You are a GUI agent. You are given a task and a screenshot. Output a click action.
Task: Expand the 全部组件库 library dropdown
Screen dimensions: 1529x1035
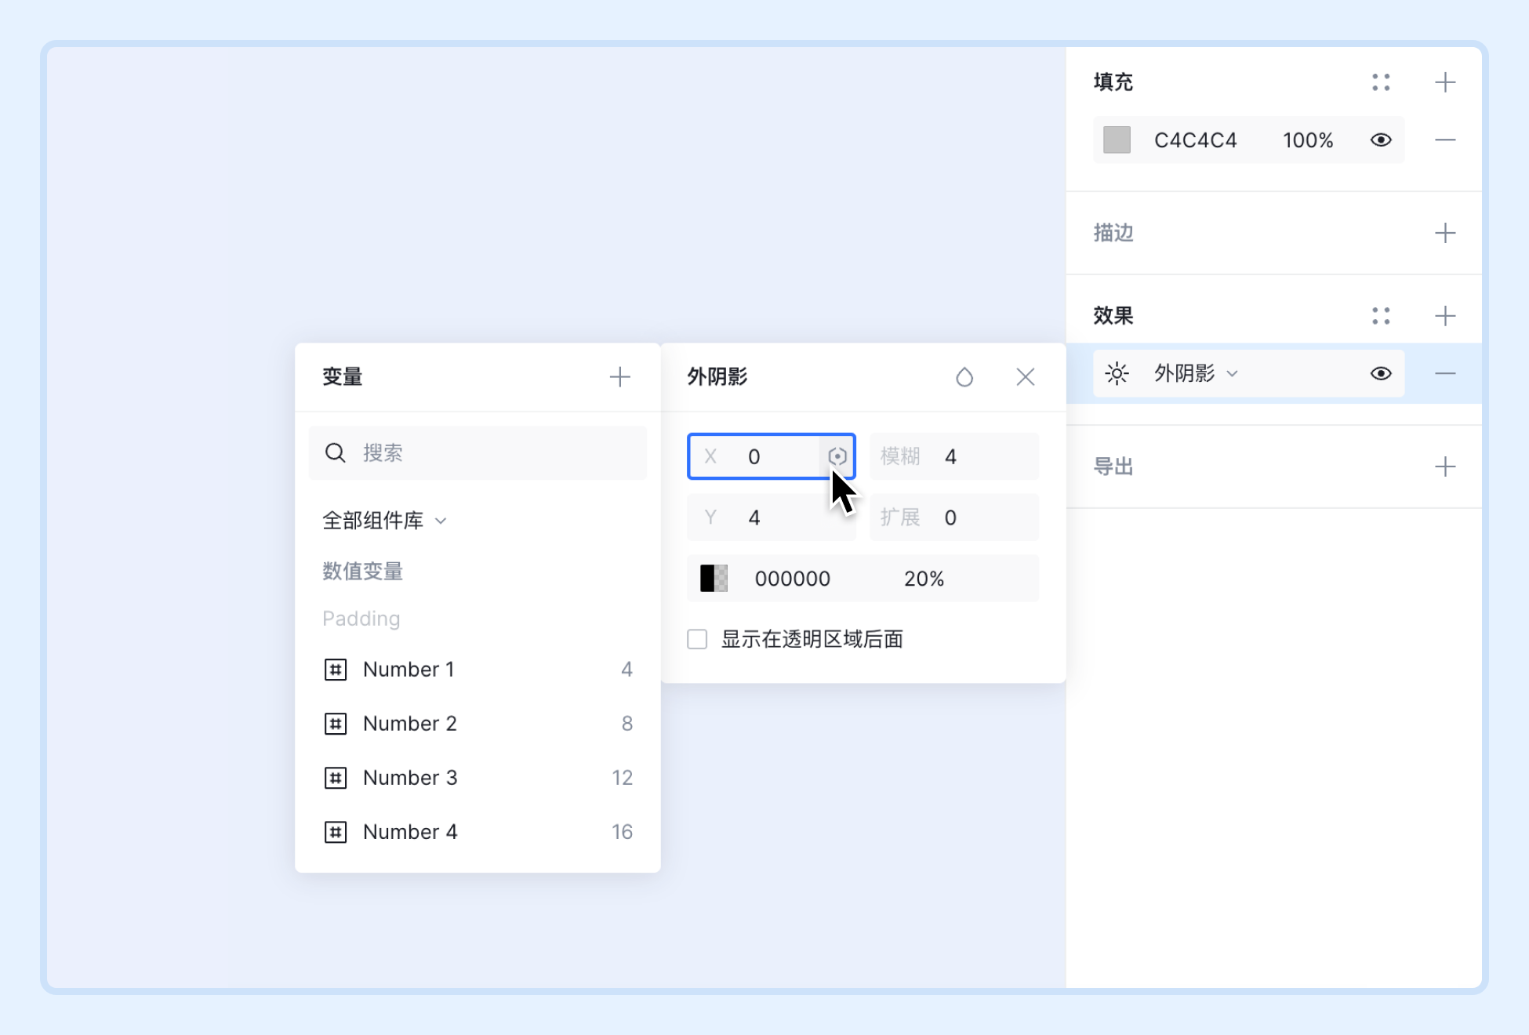tap(384, 520)
